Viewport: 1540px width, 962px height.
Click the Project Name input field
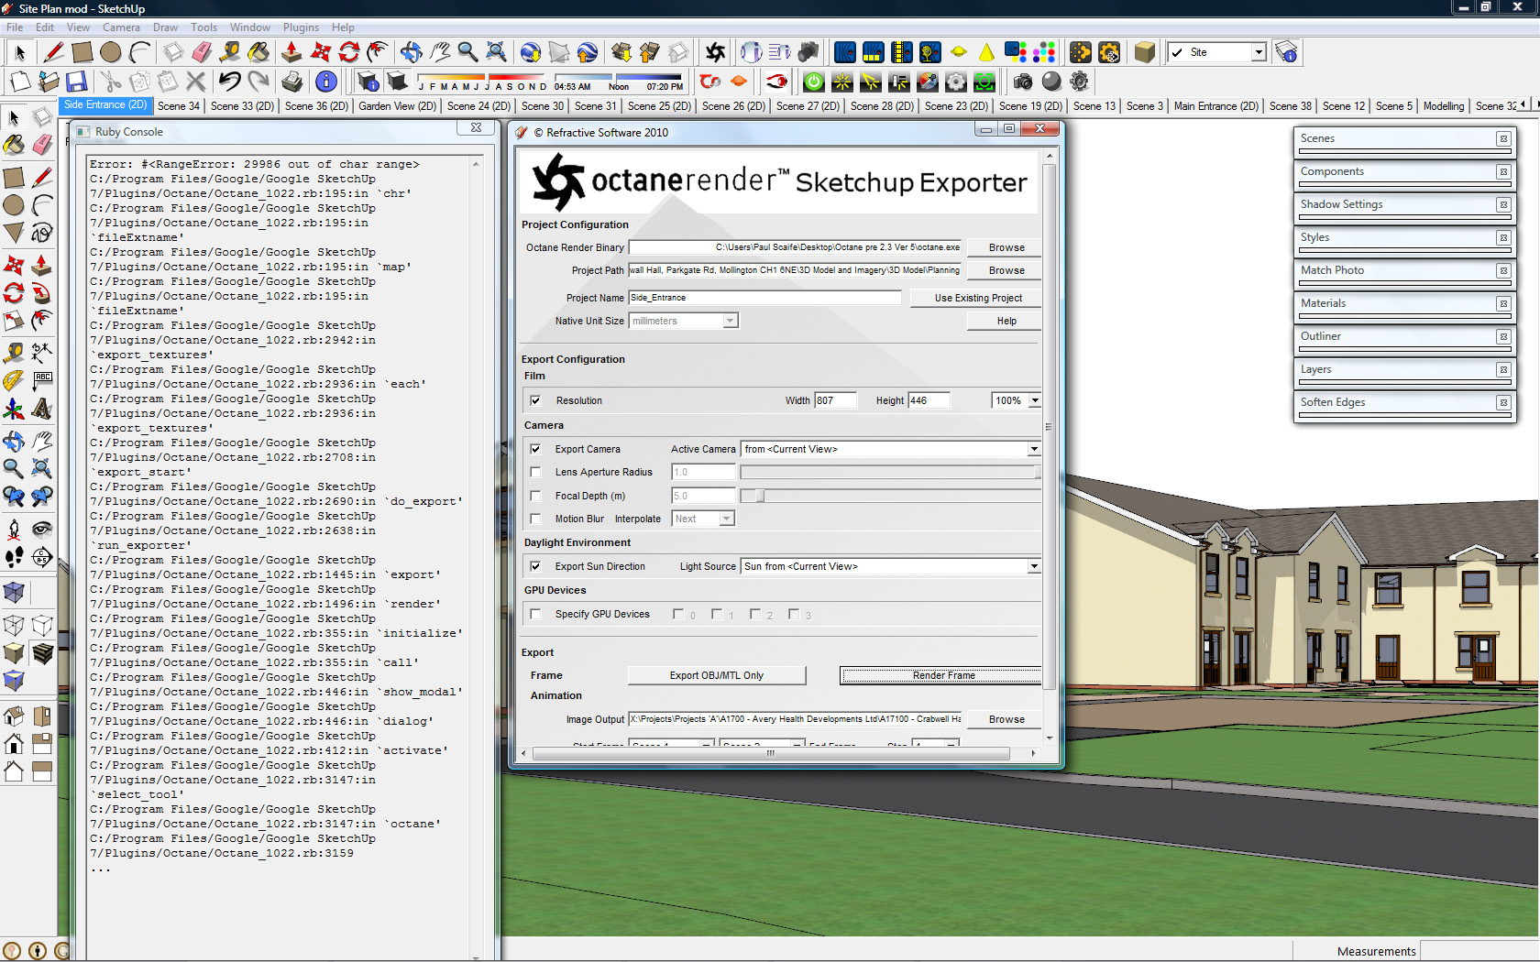tap(764, 298)
